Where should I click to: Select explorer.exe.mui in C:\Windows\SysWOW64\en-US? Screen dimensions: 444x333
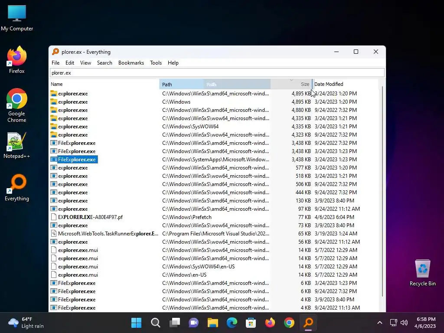[x=78, y=267]
